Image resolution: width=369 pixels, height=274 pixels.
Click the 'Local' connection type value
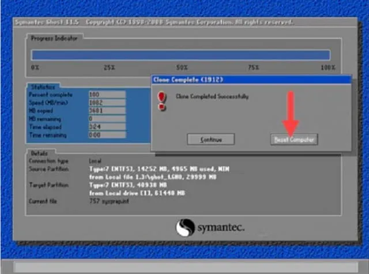pos(95,161)
